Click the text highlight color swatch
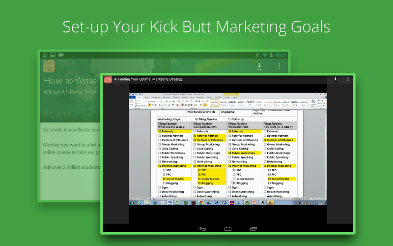 [x=173, y=105]
